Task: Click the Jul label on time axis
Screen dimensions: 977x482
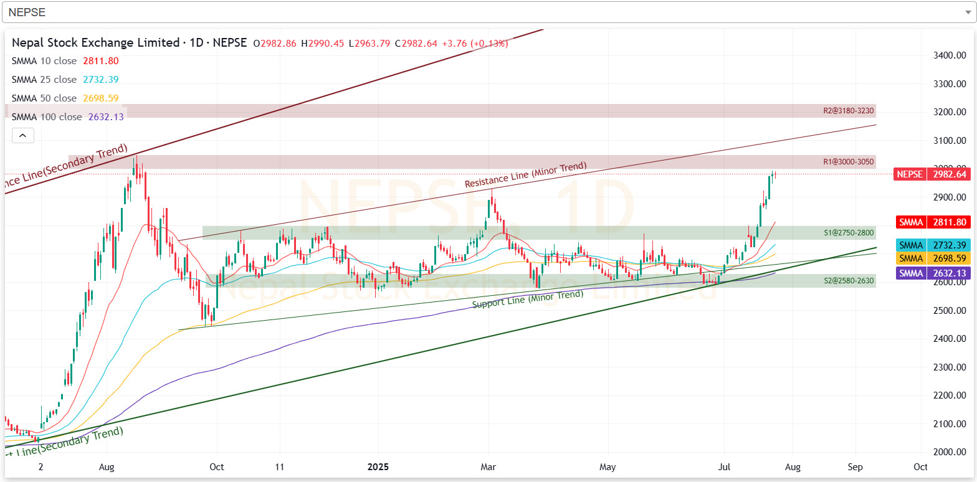Action: click(x=725, y=466)
